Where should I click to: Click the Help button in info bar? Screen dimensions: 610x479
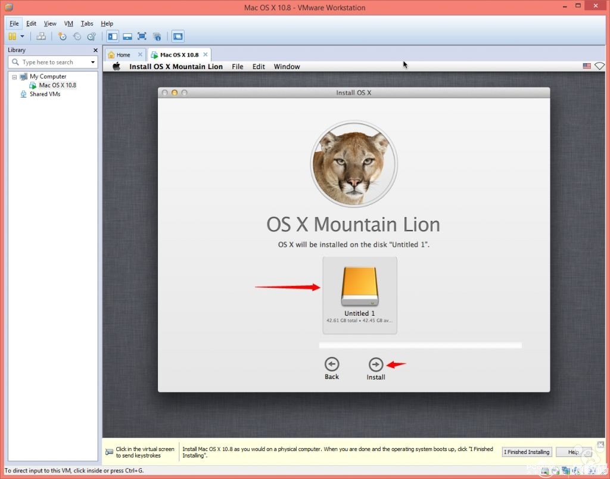point(573,452)
